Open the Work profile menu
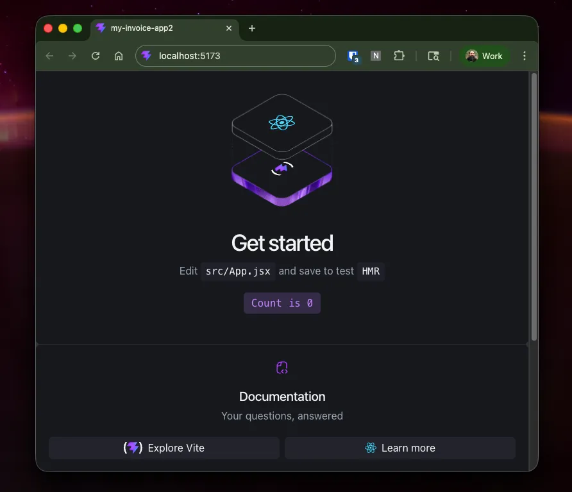The height and width of the screenshot is (492, 572). click(x=484, y=56)
